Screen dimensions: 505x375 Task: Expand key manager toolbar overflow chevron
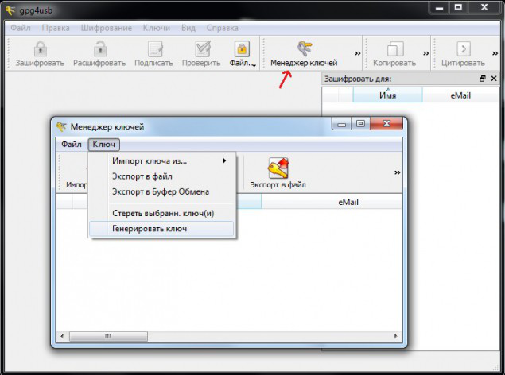[398, 172]
